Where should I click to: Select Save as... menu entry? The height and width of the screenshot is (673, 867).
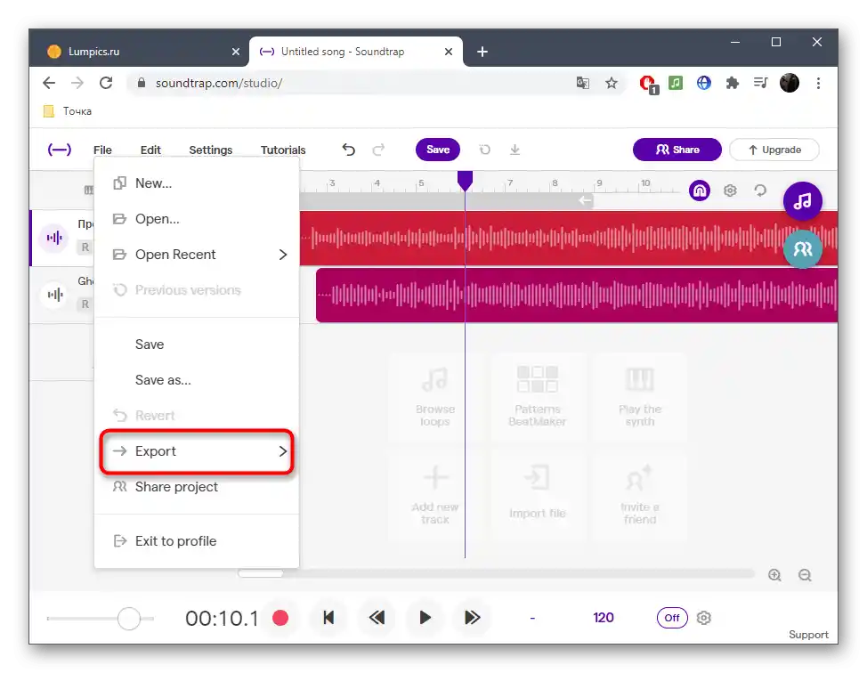197,380
